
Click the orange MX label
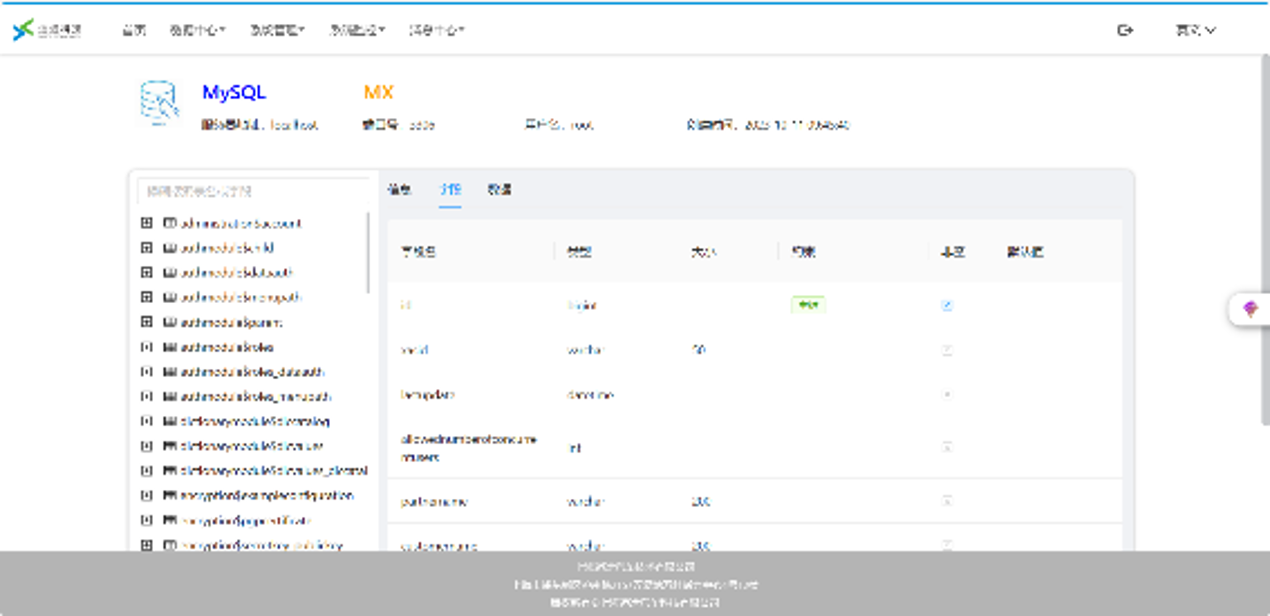378,92
